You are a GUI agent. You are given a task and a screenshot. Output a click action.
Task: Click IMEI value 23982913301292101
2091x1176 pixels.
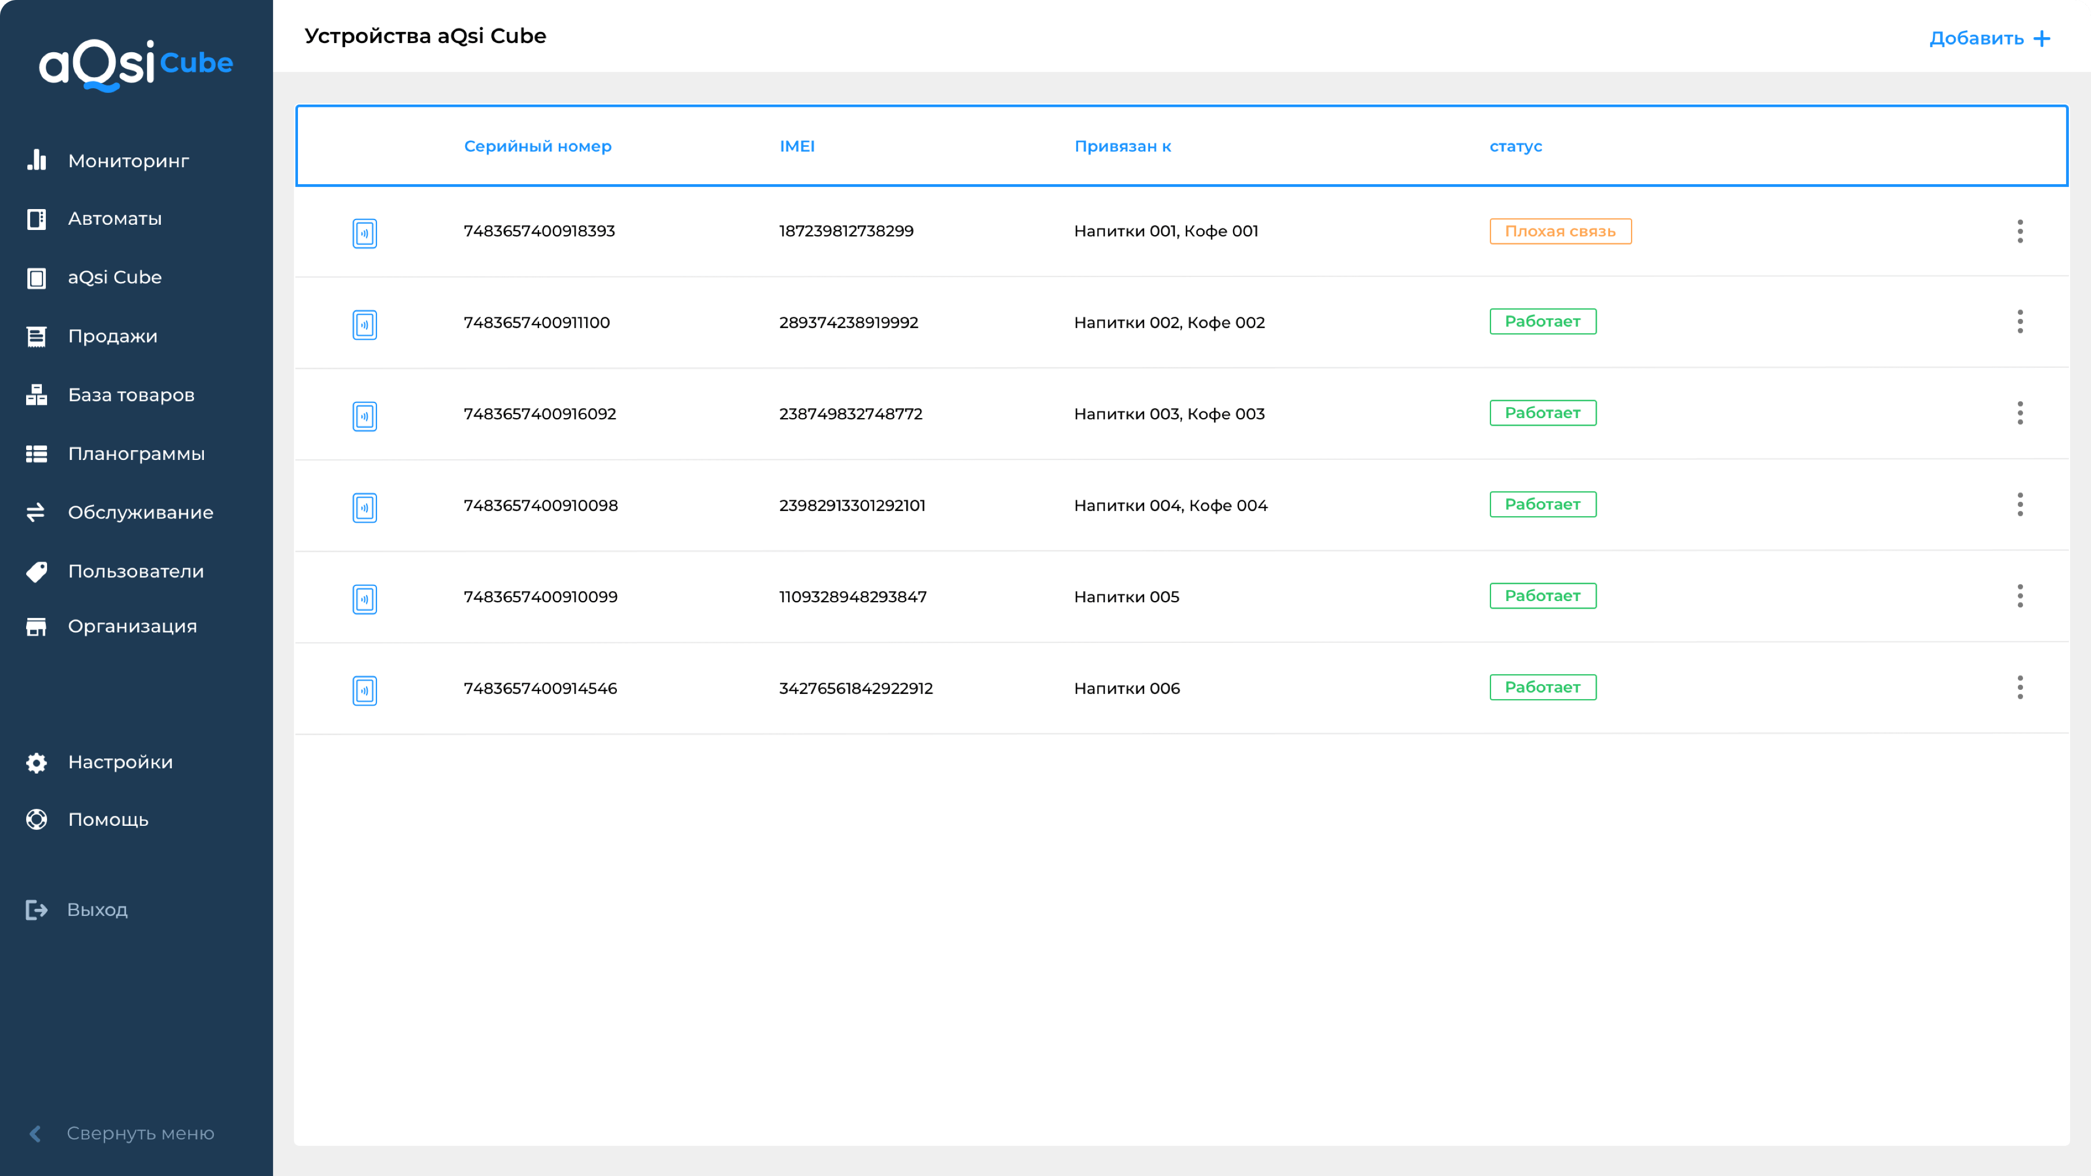tap(852, 506)
